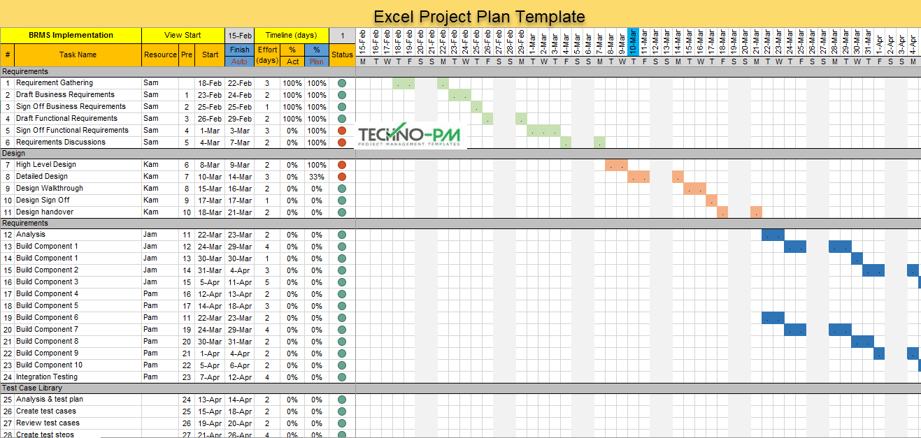Click the timeline days value cell showing 1
Viewport: 921px width, 438px height.
[342, 36]
